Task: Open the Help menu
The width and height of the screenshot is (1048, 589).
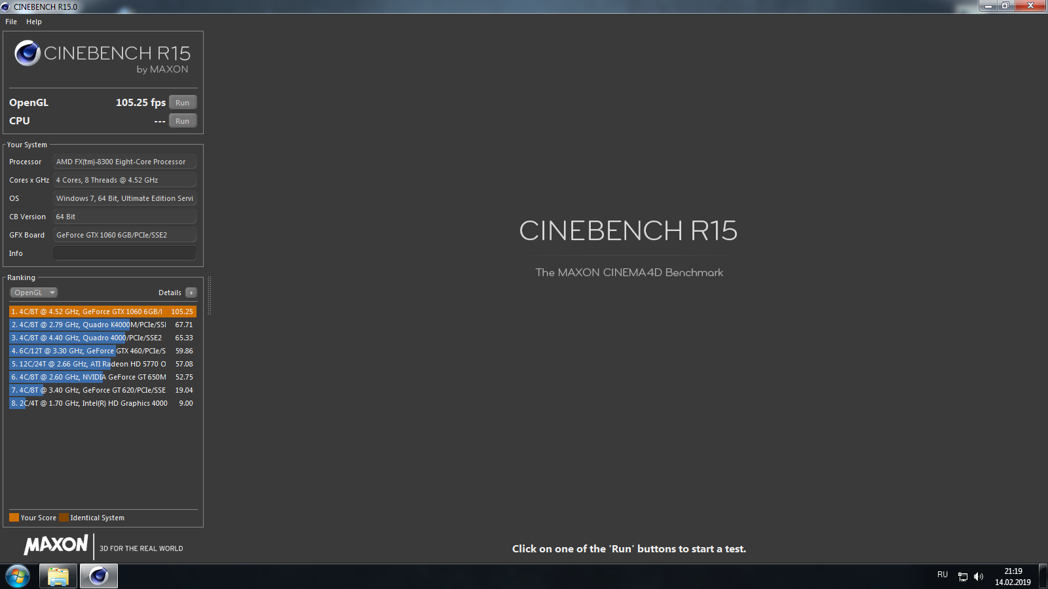Action: click(x=34, y=22)
